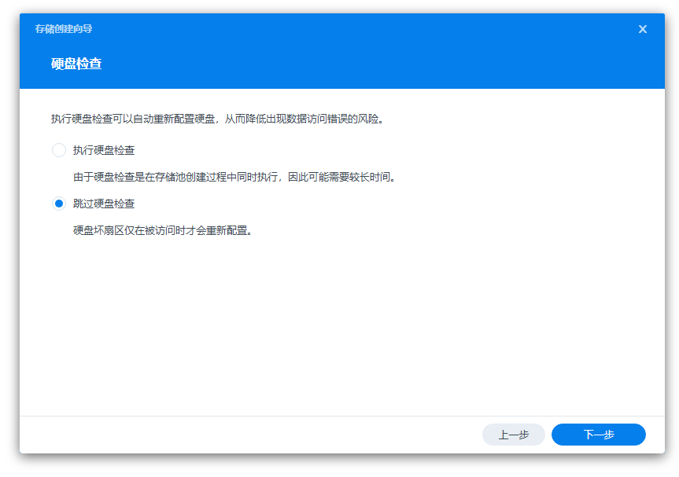
Task: Click the 下一步 button
Action: 598,435
